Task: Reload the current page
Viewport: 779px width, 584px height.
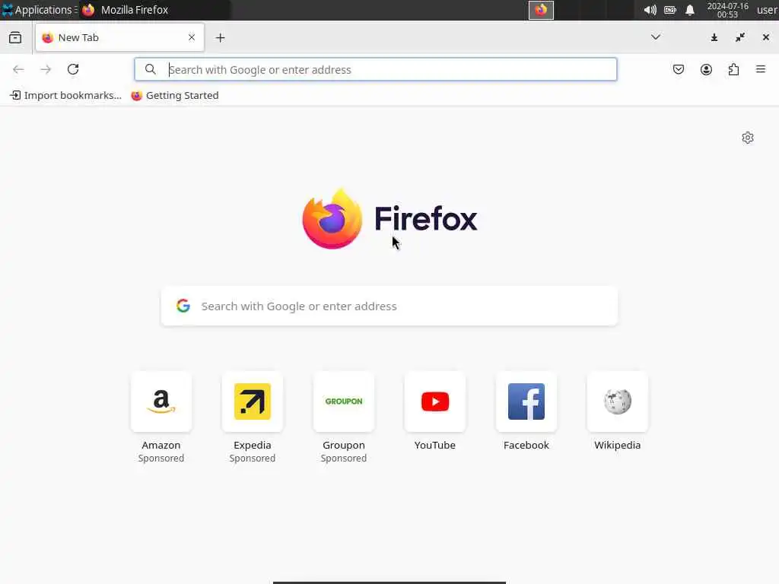Action: [73, 69]
